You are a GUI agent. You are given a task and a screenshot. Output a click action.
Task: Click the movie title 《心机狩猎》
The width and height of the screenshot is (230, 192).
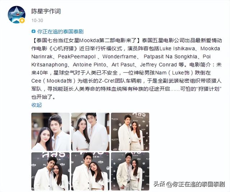[x=63, y=49]
